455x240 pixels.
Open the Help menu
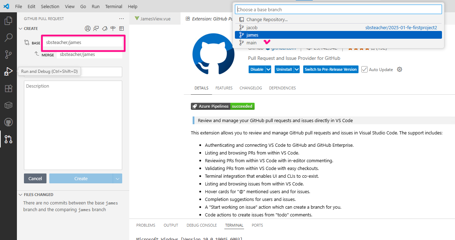coord(133,6)
